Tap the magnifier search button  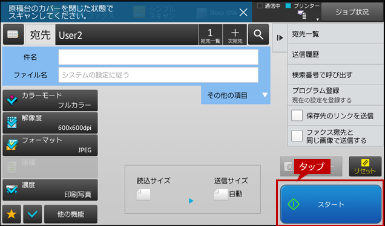[x=258, y=34]
